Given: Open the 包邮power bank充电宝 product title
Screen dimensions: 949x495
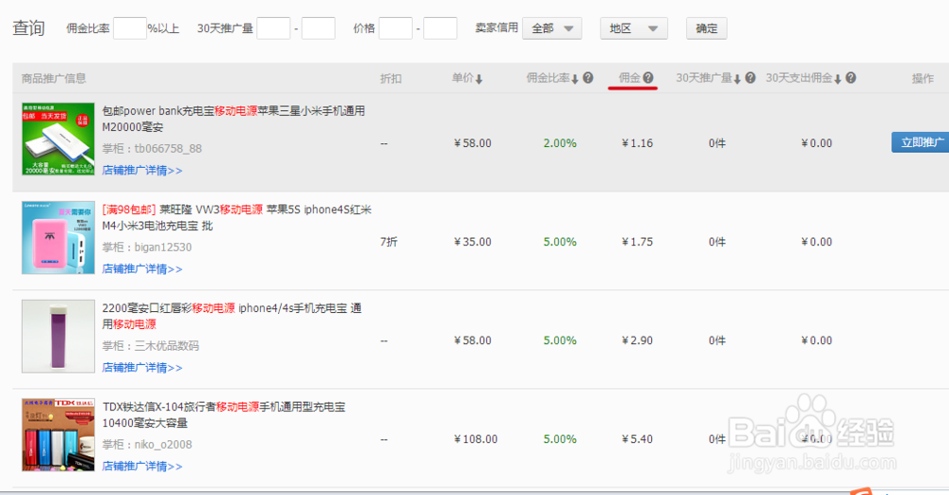Looking at the screenshot, I should [x=233, y=119].
